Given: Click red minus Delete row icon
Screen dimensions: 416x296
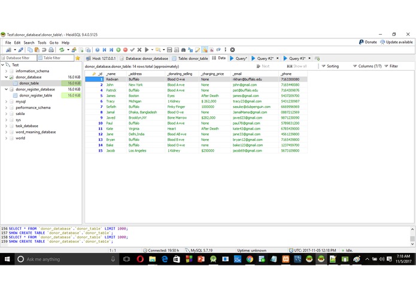Looking at the screenshot, I should click(125, 50).
